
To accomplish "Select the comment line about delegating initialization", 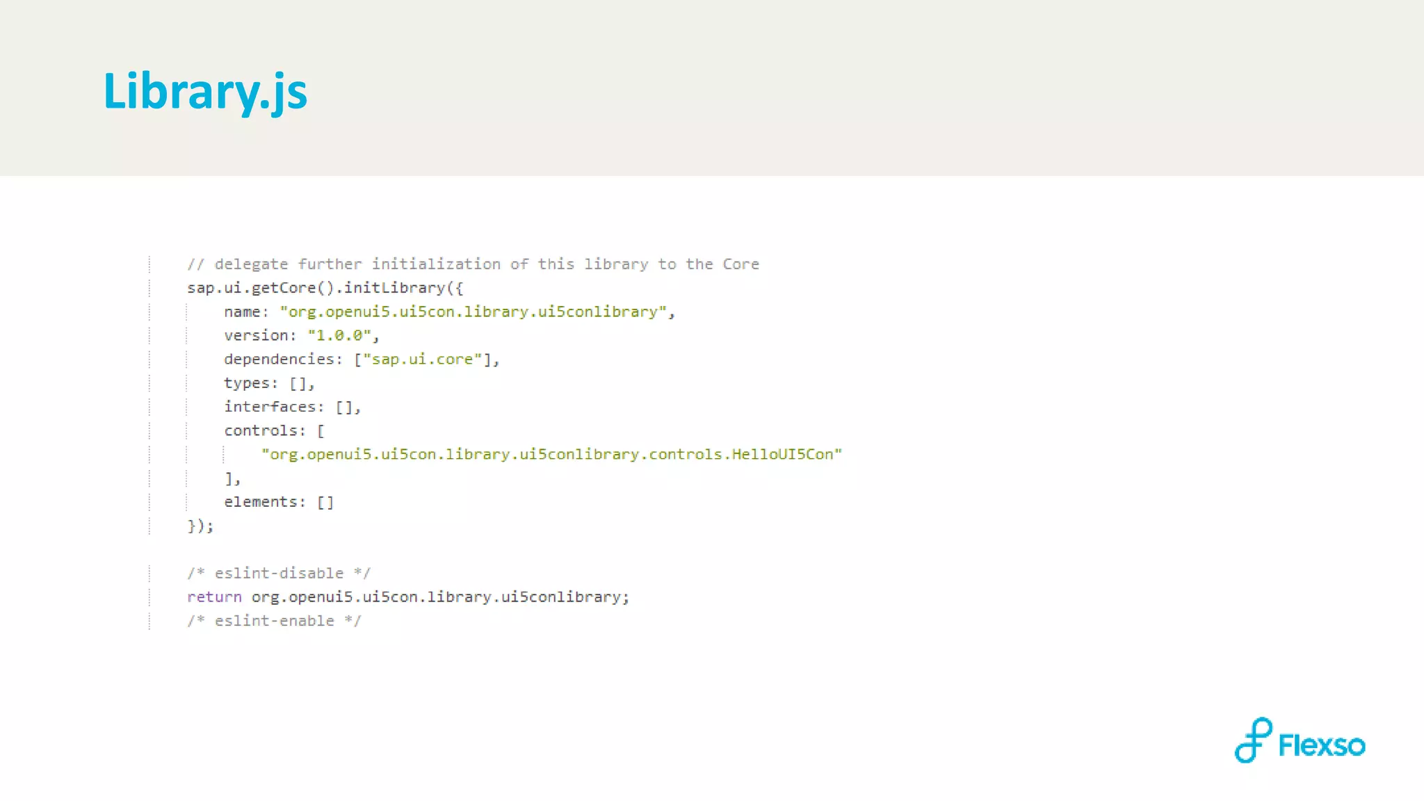I will click(x=473, y=264).
